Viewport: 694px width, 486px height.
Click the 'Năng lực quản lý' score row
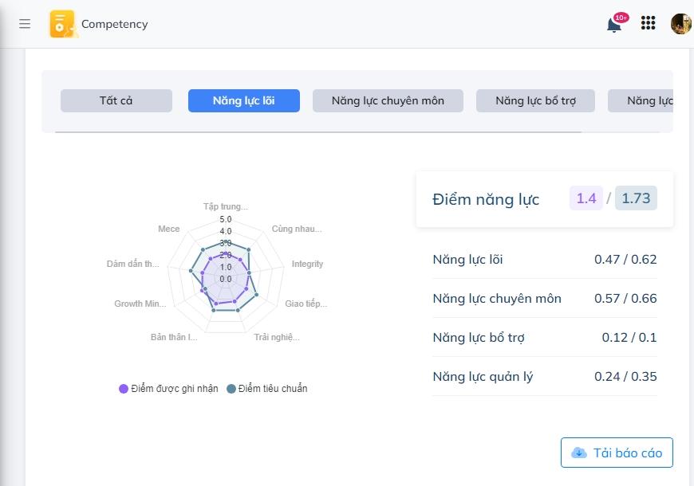[x=545, y=376]
